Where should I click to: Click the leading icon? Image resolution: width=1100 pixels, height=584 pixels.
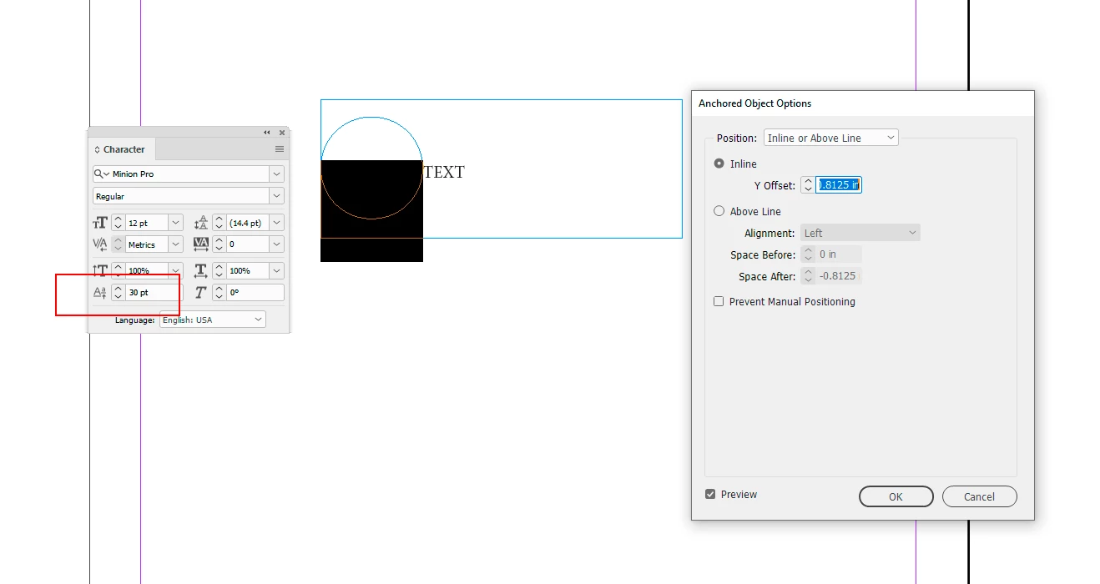pos(201,223)
